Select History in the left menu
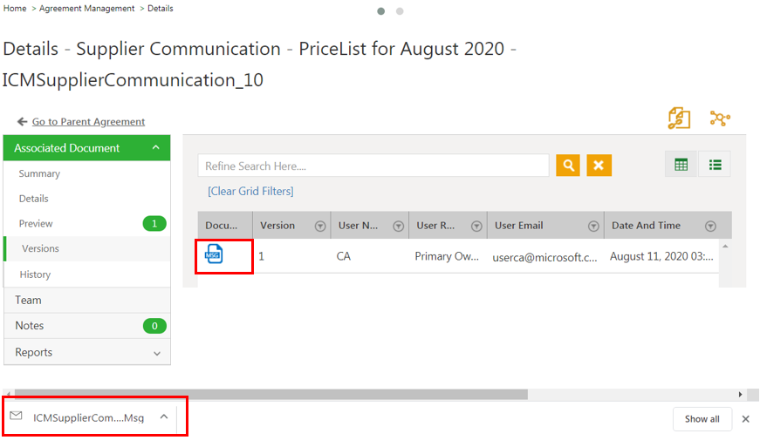This screenshot has width=760, height=447. [36, 274]
